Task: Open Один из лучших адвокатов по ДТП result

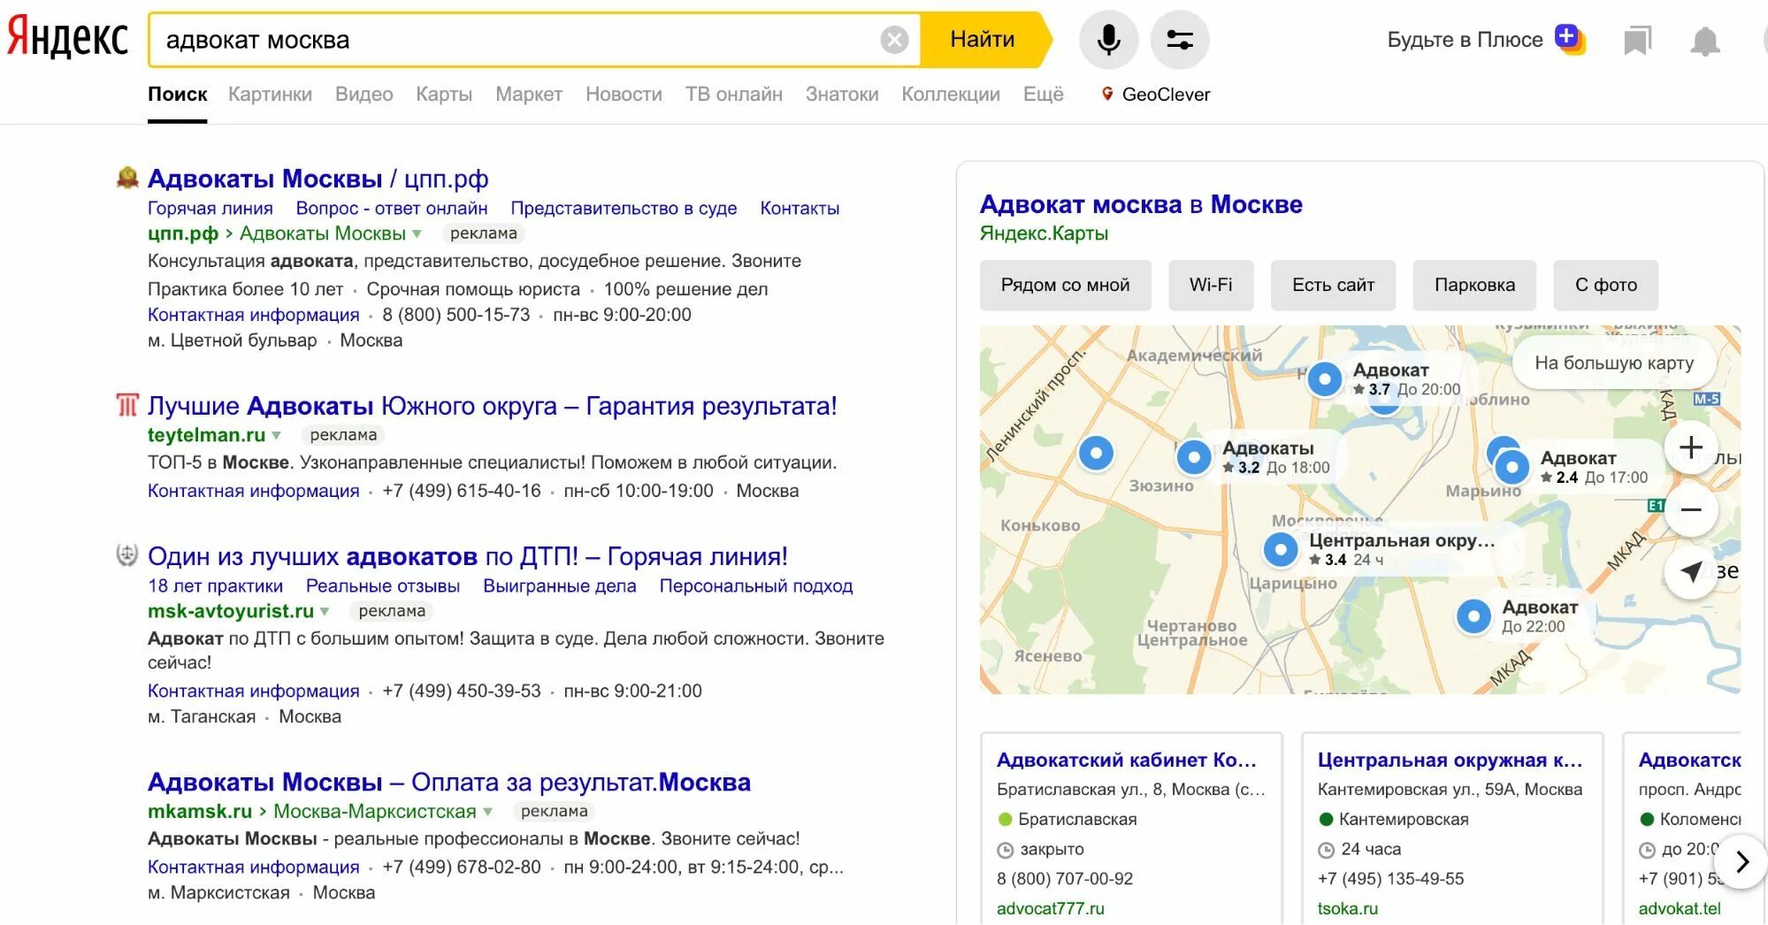Action: click(467, 556)
